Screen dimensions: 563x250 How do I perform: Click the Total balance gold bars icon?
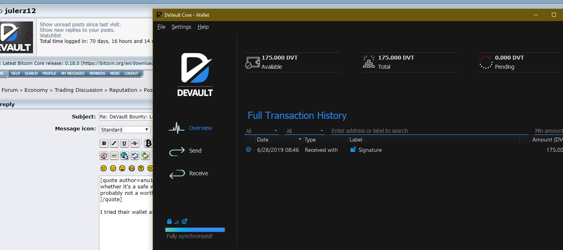369,62
